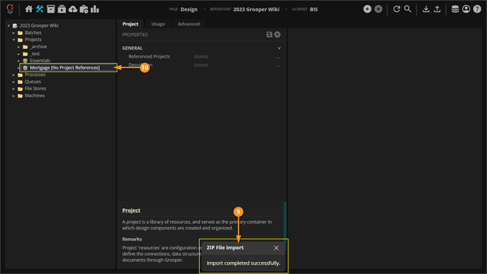Refresh the repository tree
487x274 pixels.
[396, 9]
